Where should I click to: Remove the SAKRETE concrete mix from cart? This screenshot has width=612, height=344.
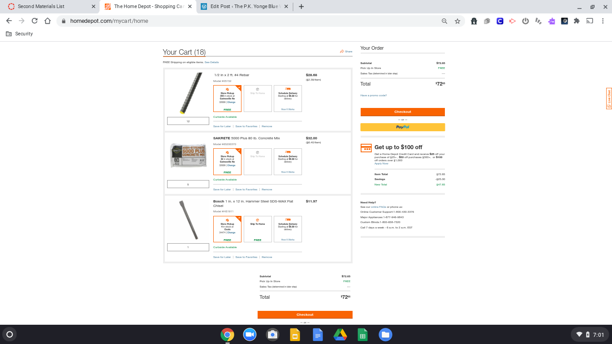tap(267, 189)
